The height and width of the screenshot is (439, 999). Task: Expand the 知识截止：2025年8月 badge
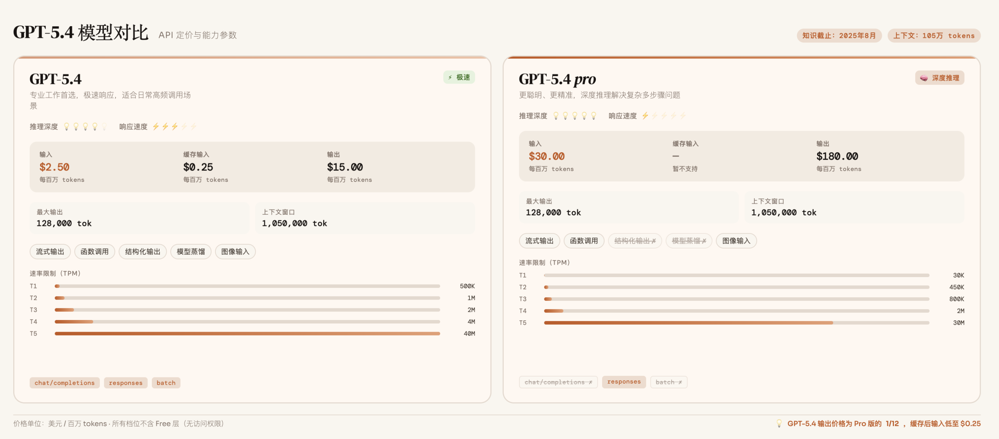tap(839, 35)
